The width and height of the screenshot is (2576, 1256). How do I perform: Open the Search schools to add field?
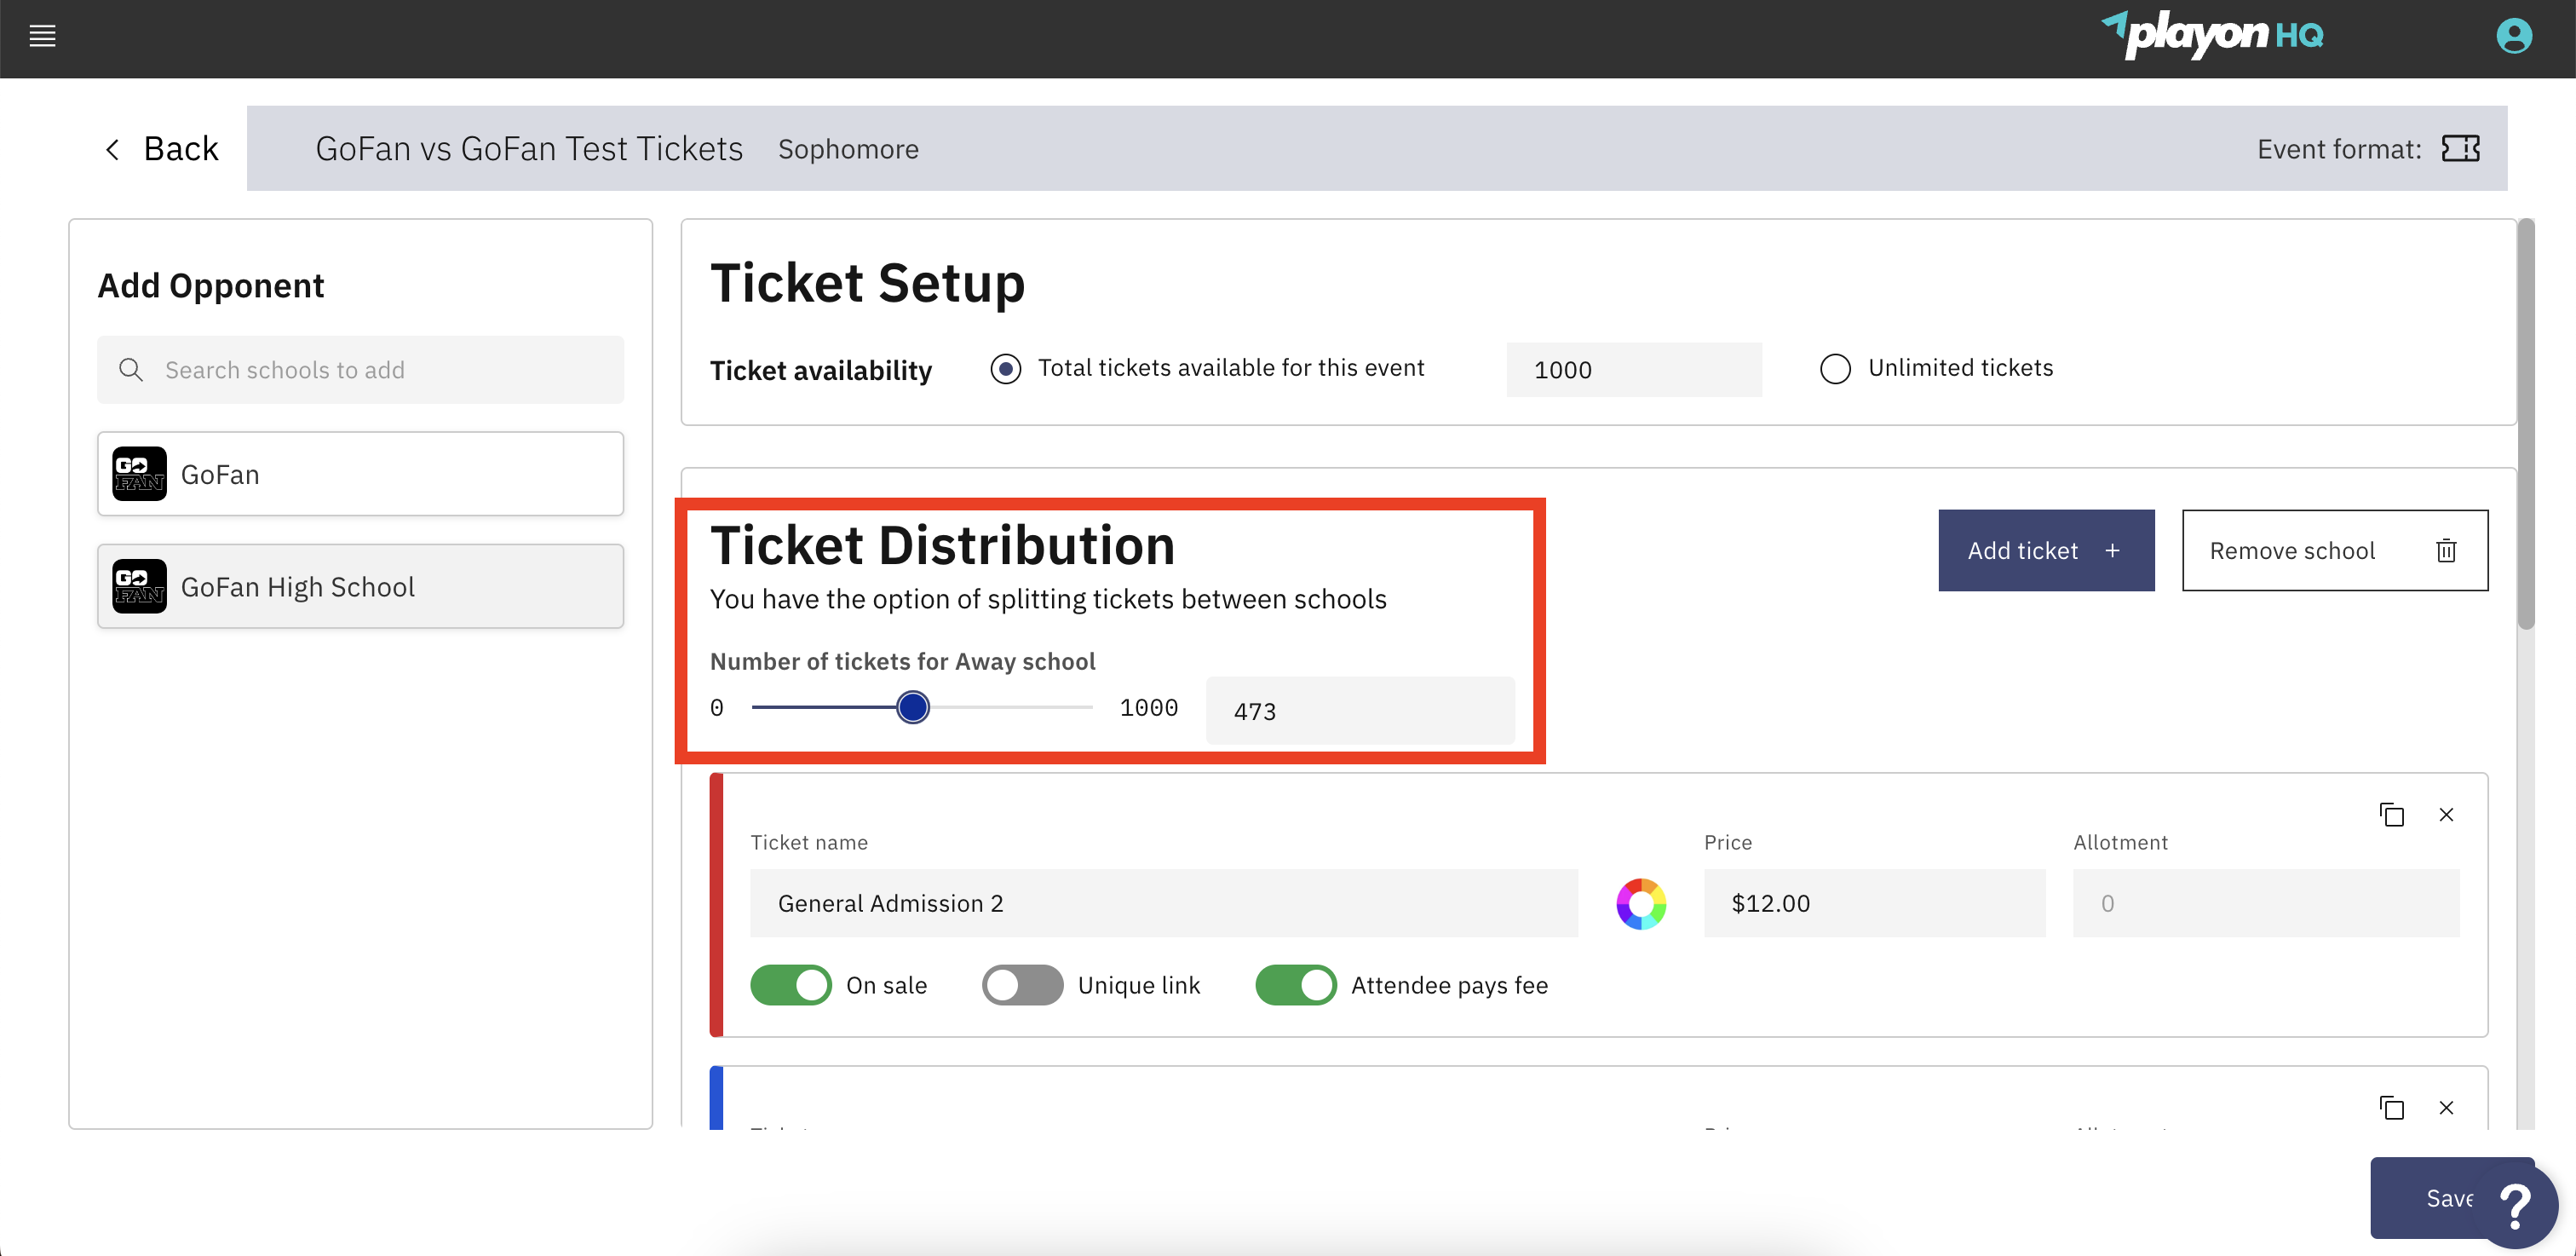click(x=360, y=369)
